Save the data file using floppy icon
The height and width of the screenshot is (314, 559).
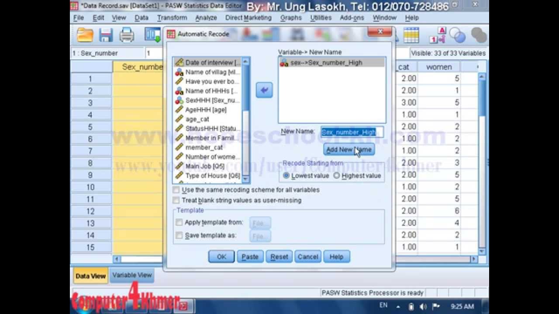point(106,35)
